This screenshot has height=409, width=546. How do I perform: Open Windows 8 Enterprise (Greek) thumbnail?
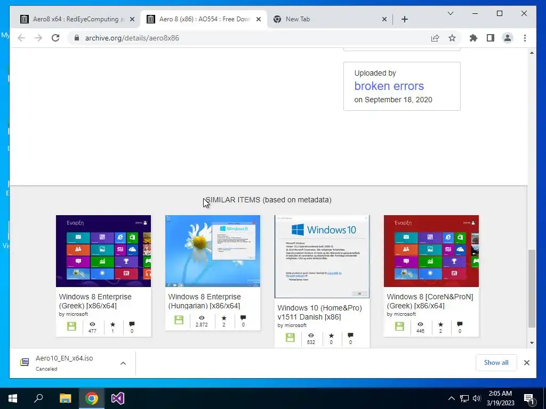coord(103,251)
